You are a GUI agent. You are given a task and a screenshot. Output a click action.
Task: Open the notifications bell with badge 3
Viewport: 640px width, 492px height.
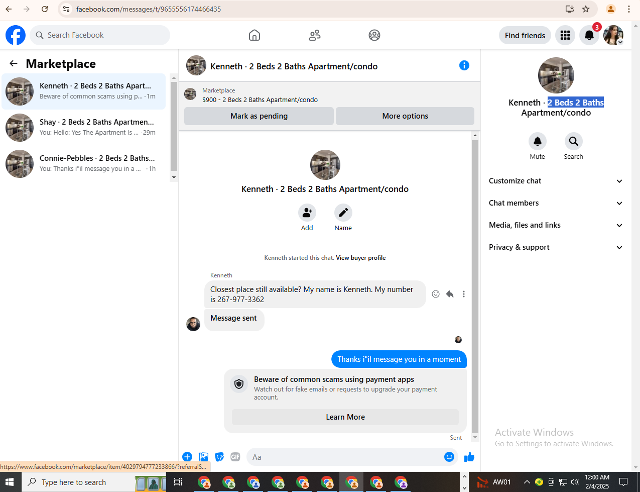(589, 35)
